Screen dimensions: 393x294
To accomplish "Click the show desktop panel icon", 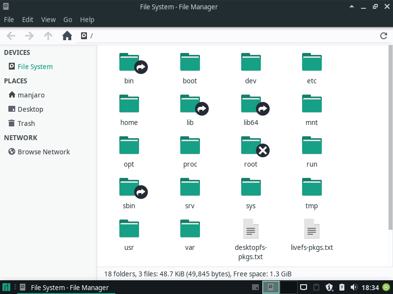I will [x=255, y=287].
